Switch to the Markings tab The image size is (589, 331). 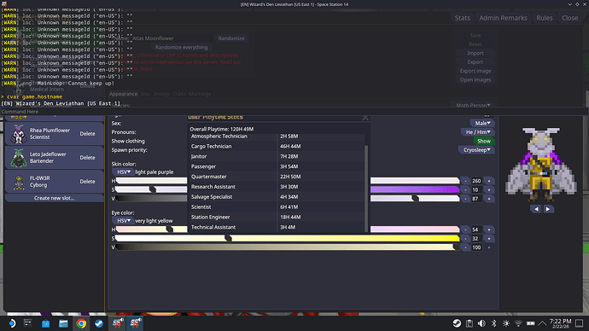(200, 94)
